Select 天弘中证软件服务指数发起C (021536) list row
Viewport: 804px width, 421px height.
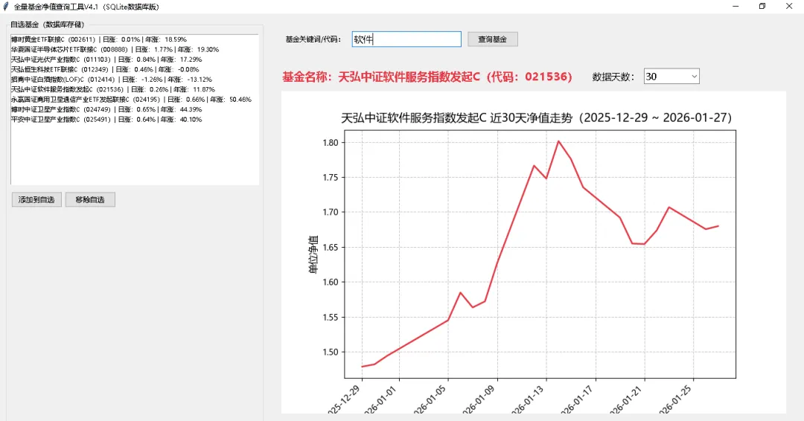(134, 89)
